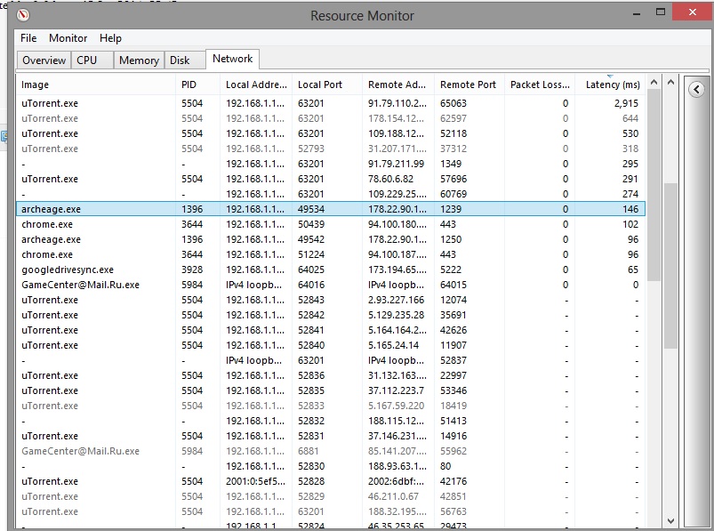Viewport: 714px width, 531px height.
Task: Open the File menu
Action: click(28, 38)
